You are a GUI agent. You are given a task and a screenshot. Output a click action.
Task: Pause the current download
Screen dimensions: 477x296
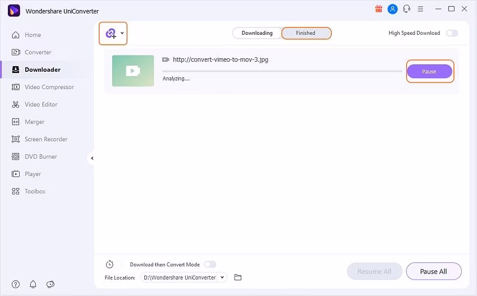tap(429, 71)
